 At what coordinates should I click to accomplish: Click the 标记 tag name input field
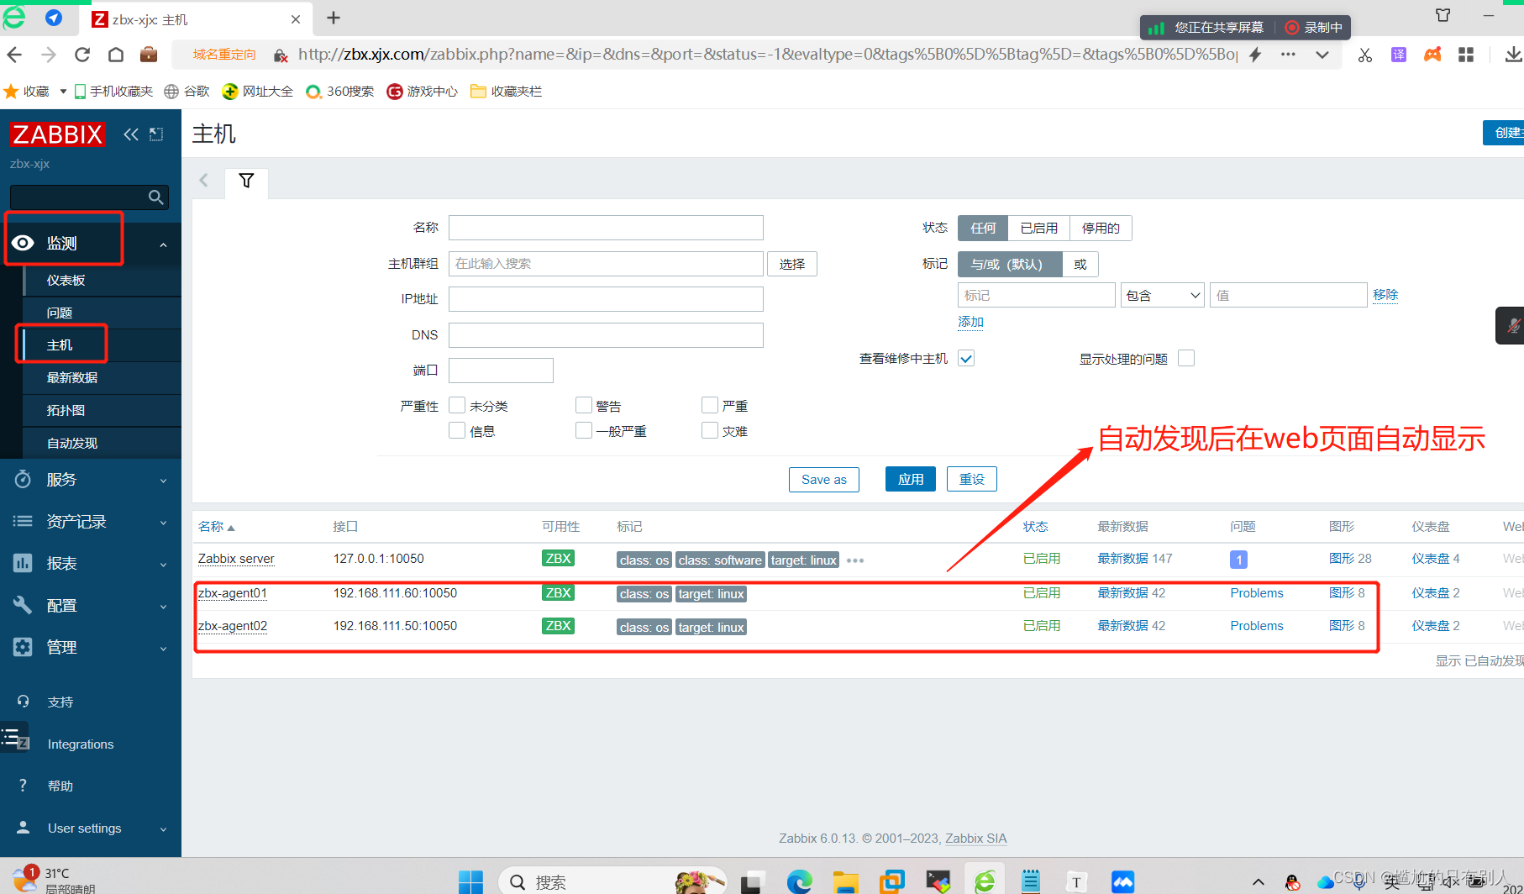tap(1037, 296)
